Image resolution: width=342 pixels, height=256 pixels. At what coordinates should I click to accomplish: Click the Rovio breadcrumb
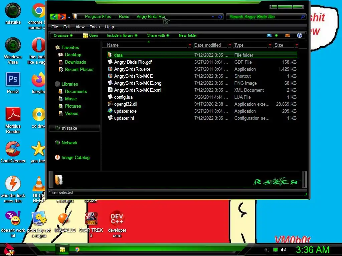coord(124,17)
